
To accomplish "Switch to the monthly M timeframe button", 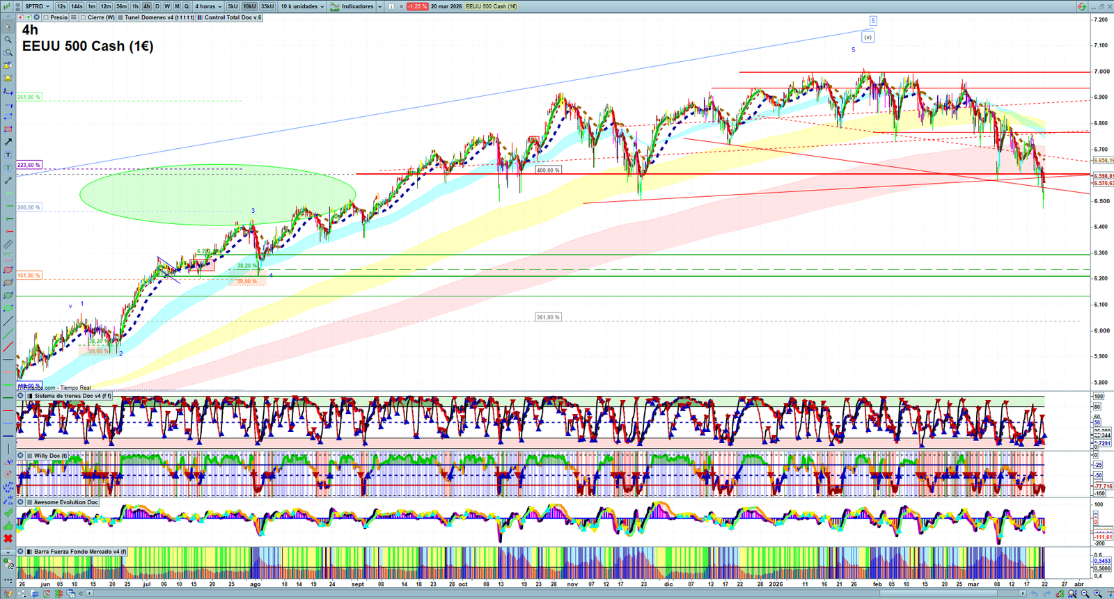I will (177, 6).
